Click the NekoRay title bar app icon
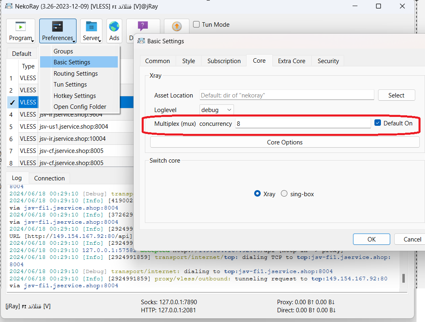Screen dimensions: 425x322 (8, 6)
